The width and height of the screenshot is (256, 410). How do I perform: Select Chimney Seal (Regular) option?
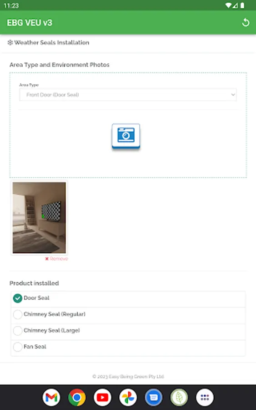128,314
